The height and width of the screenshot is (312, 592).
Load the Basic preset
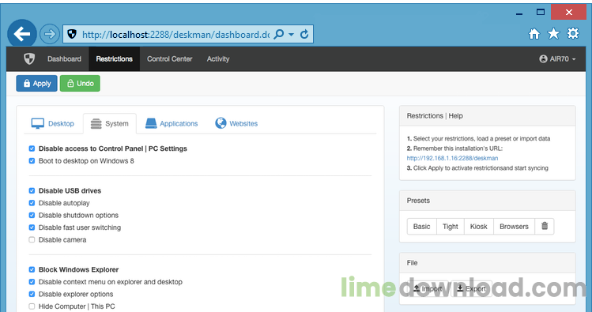pos(422,227)
